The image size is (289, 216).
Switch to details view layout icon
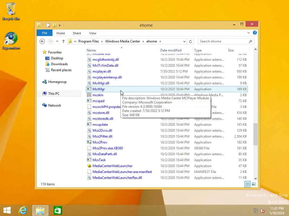click(247, 184)
